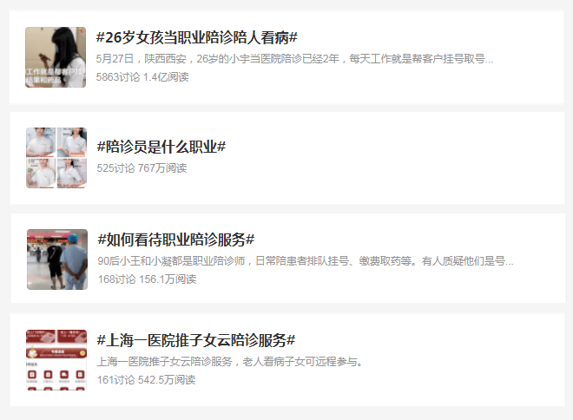Click the 161讨论 discussion count
Screen dimensions: 573x420
pos(115,380)
